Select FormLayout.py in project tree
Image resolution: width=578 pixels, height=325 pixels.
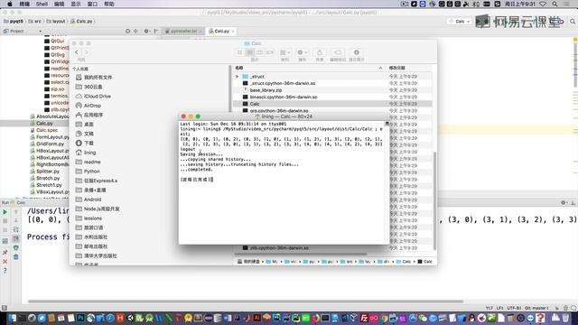pyautogui.click(x=50, y=137)
